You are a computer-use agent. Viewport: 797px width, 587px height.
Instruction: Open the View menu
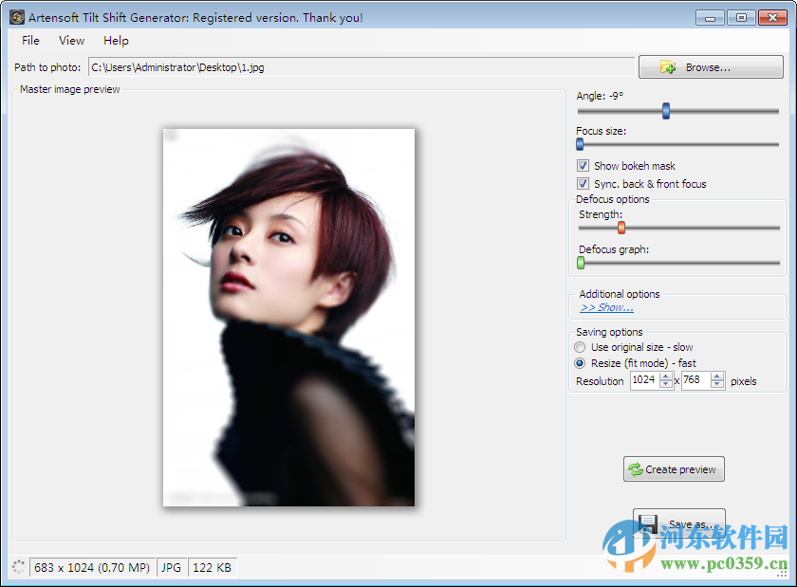[x=71, y=40]
